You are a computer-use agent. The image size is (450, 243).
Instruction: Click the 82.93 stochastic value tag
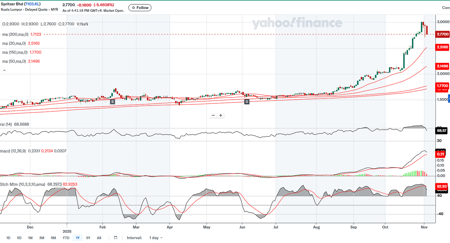(441, 186)
